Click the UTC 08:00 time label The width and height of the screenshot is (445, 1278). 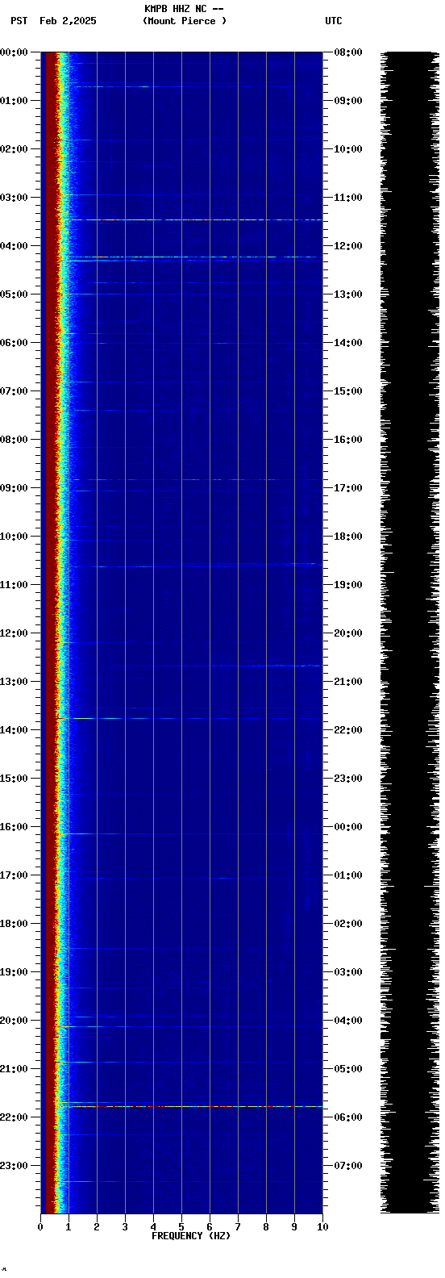[x=348, y=52]
